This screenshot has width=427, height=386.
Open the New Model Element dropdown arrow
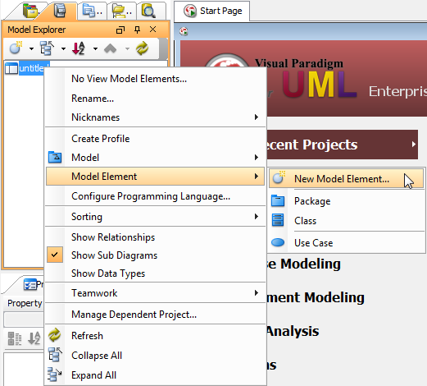pyautogui.click(x=31, y=48)
